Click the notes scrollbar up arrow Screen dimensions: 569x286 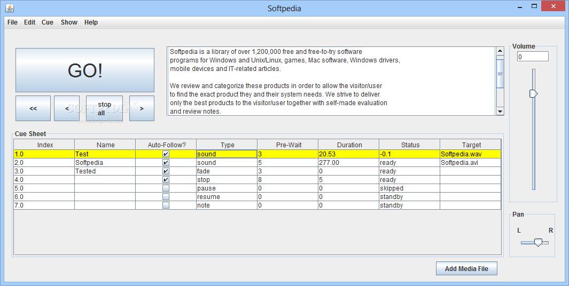[500, 51]
